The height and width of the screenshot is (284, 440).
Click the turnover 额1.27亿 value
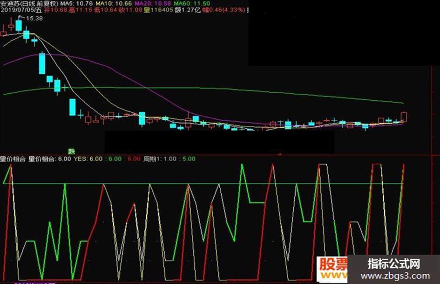click(188, 10)
